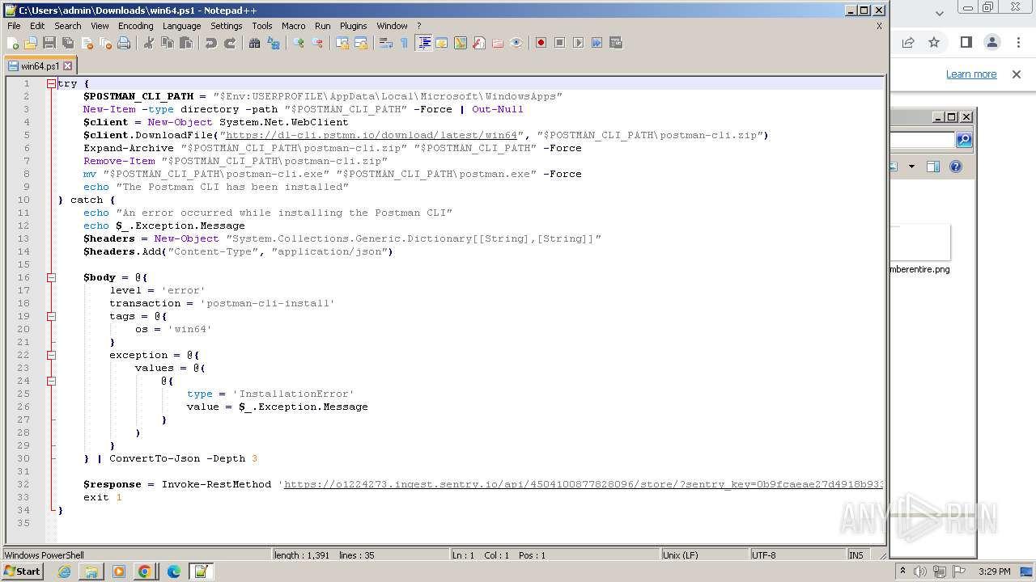Screen dimensions: 1036x582
Task: Open the dl-cli.pstmn.io download link
Action: tap(372, 135)
